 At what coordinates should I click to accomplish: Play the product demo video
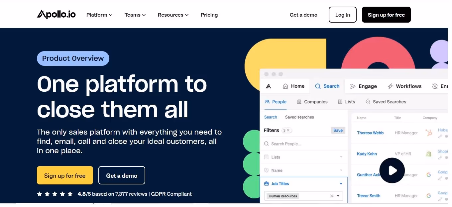[392, 170]
